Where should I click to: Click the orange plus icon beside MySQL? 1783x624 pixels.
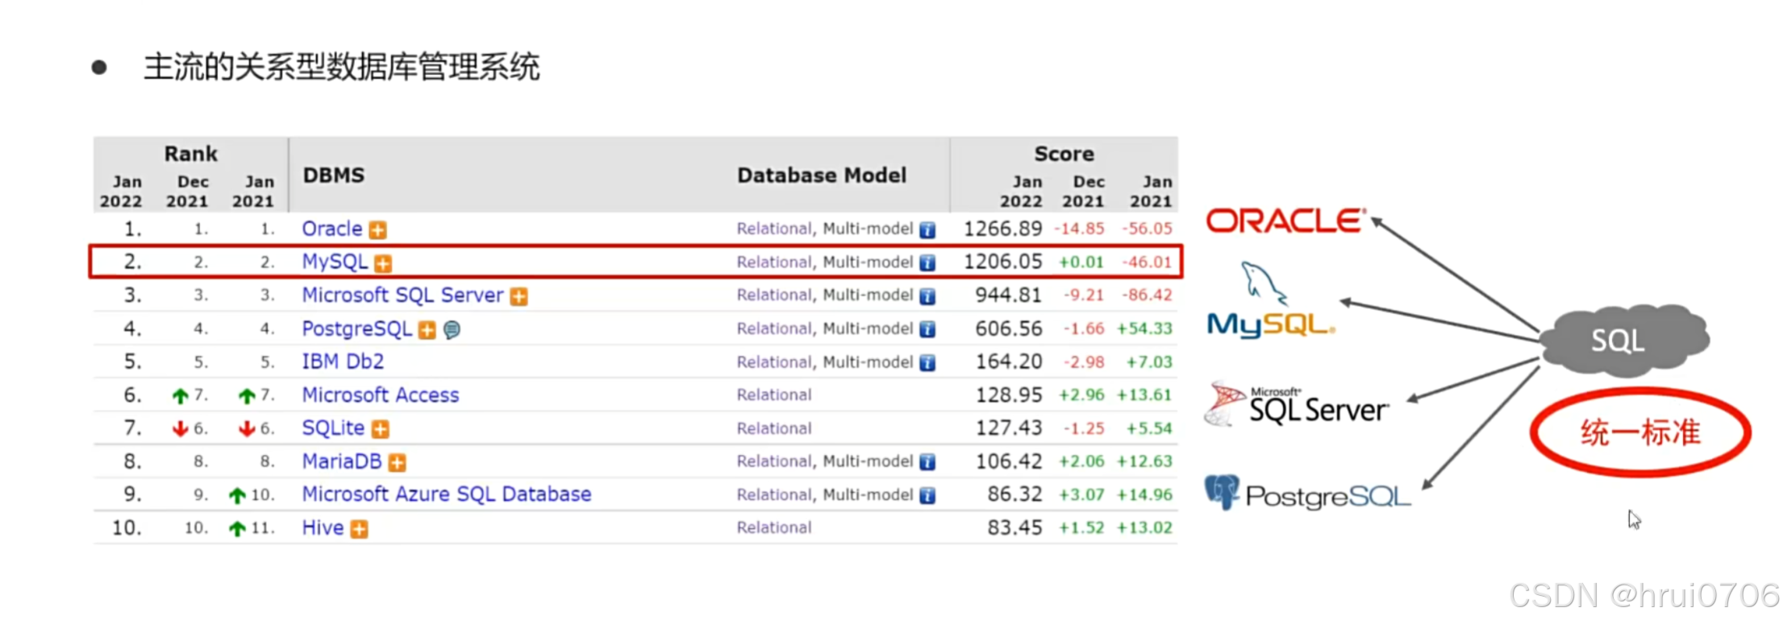pyautogui.click(x=383, y=263)
